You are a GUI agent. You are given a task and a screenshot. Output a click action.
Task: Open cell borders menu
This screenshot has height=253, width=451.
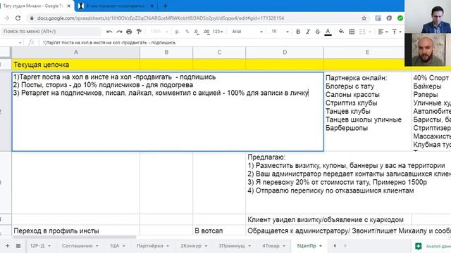[x=352, y=32]
